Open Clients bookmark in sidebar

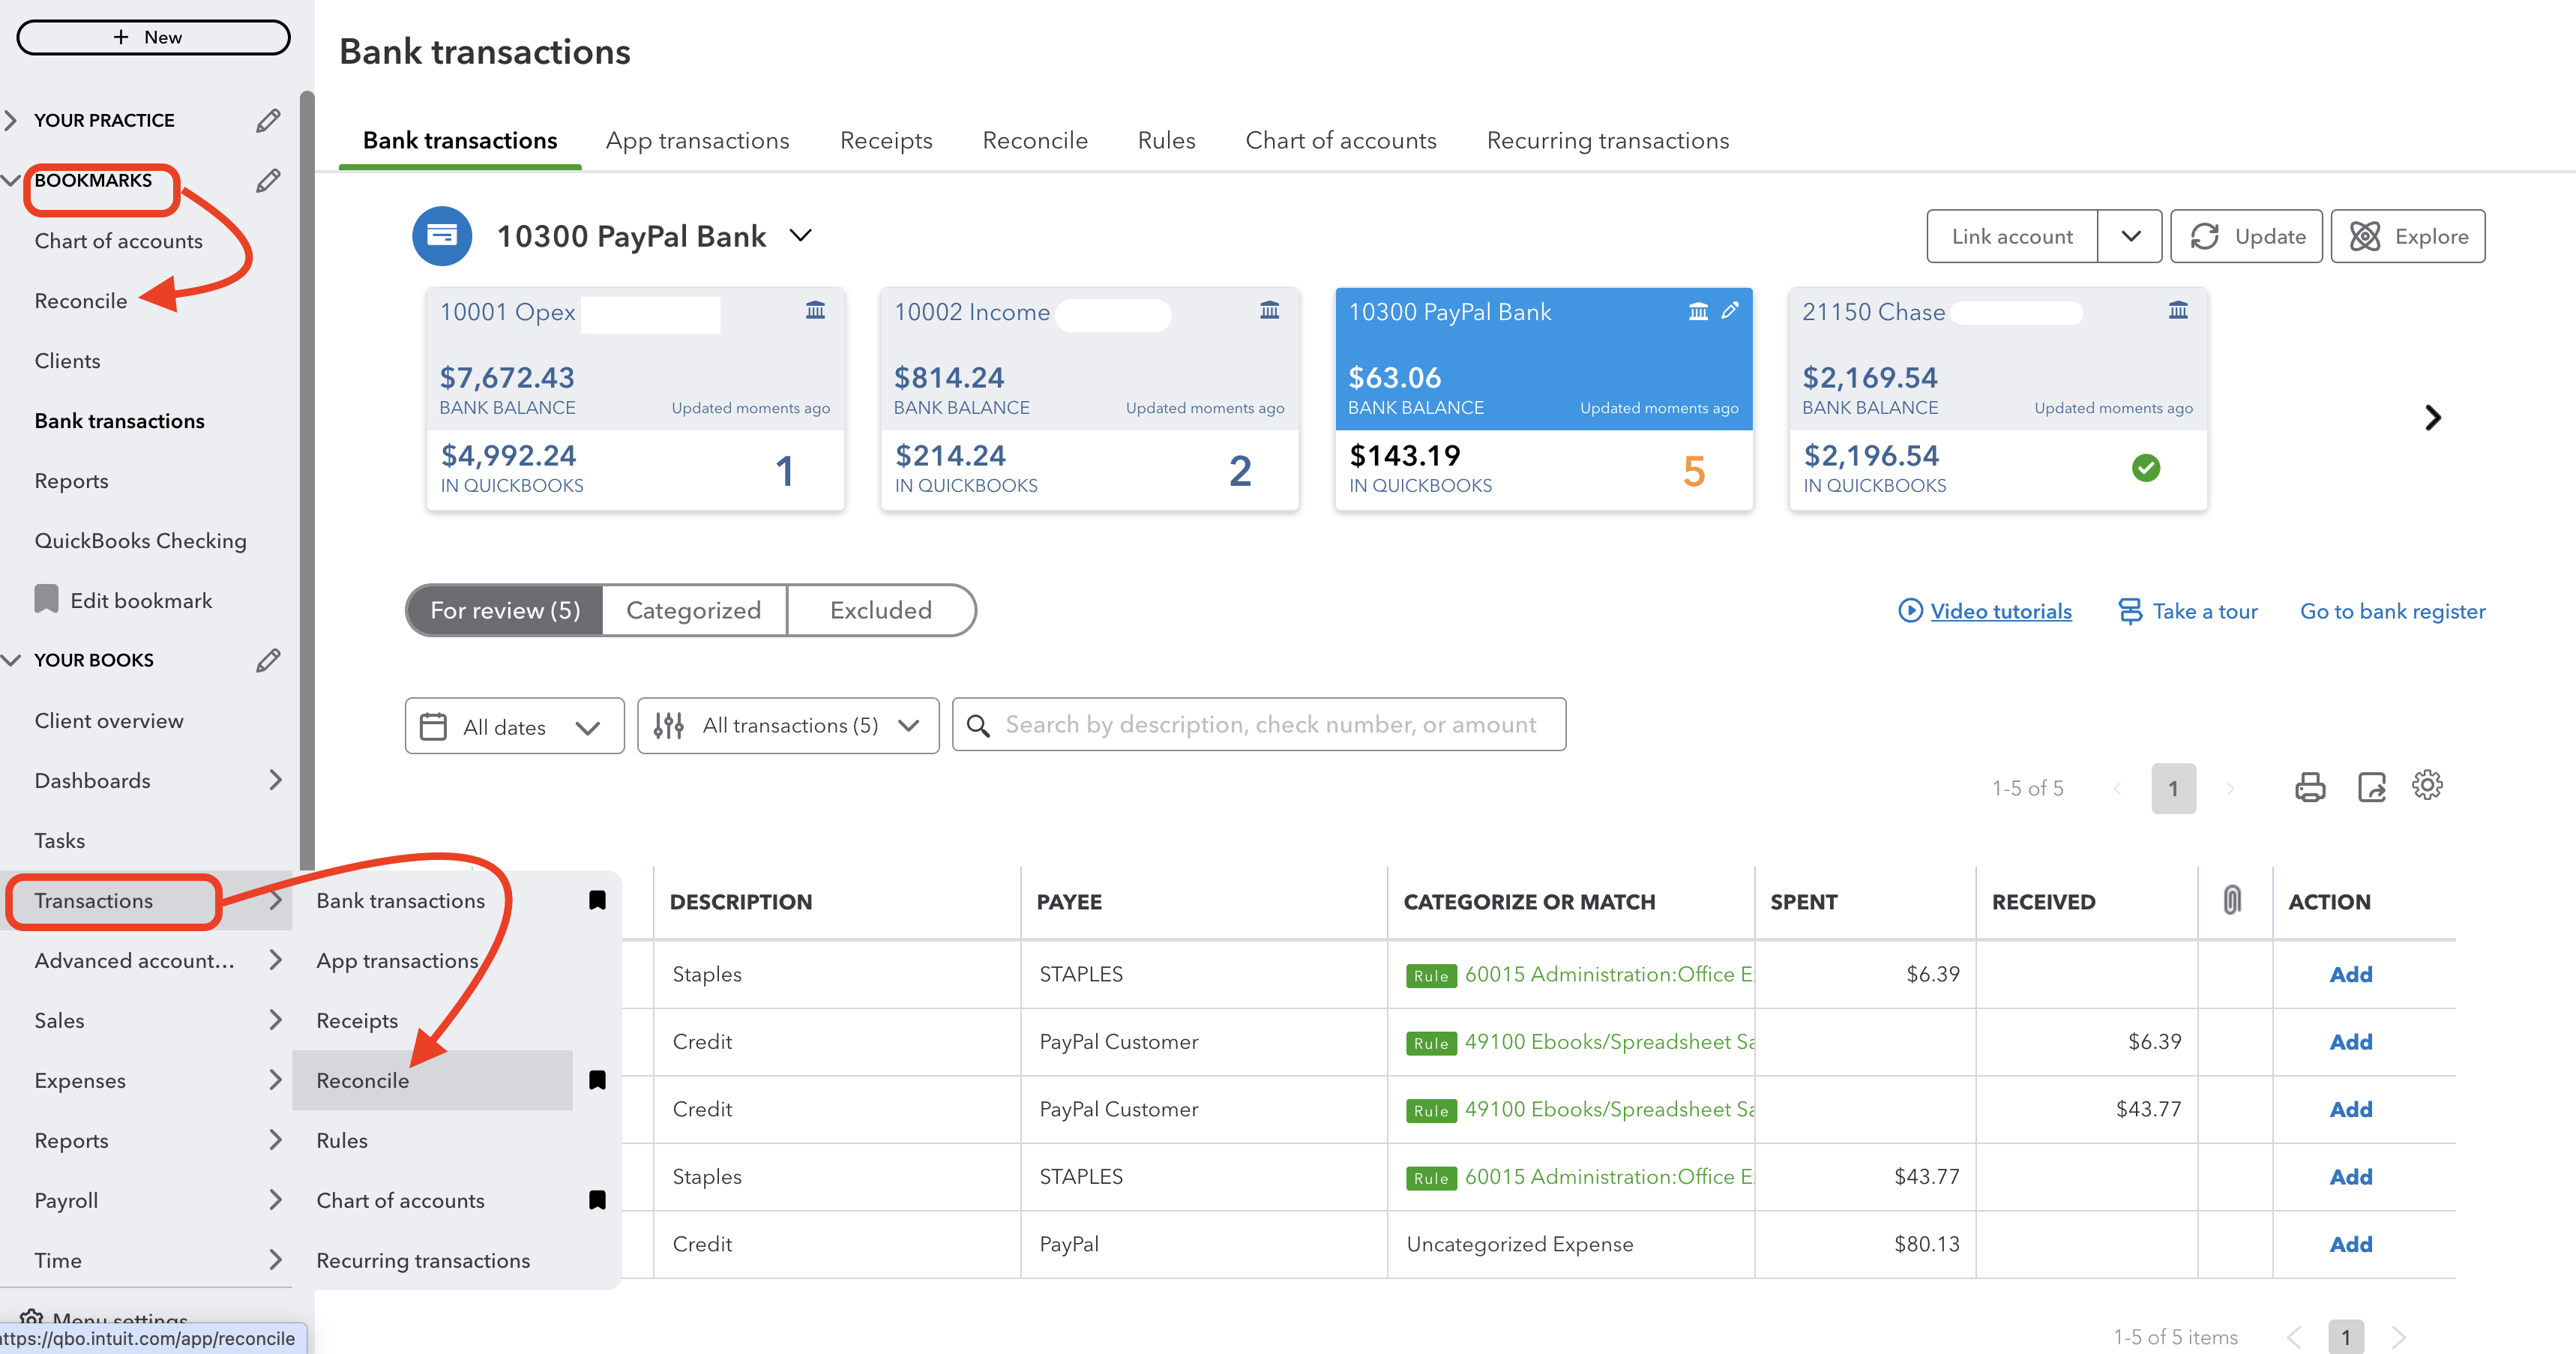(67, 361)
